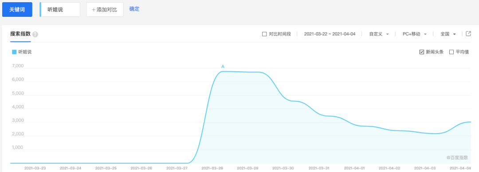Click the 2021-03-30 axis date label
The width and height of the screenshot is (479, 172).
click(283, 168)
